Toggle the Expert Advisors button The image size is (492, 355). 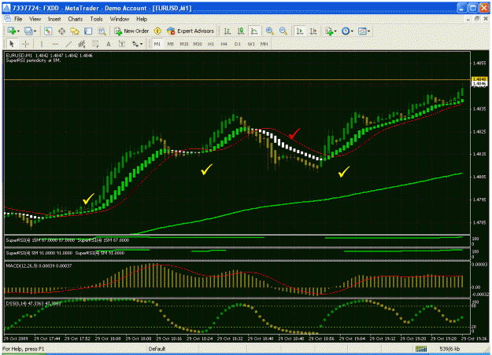click(x=191, y=31)
